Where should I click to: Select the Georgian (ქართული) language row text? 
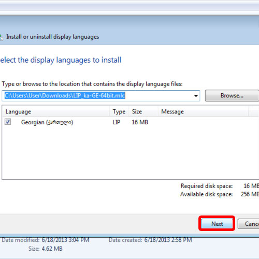tap(47, 122)
